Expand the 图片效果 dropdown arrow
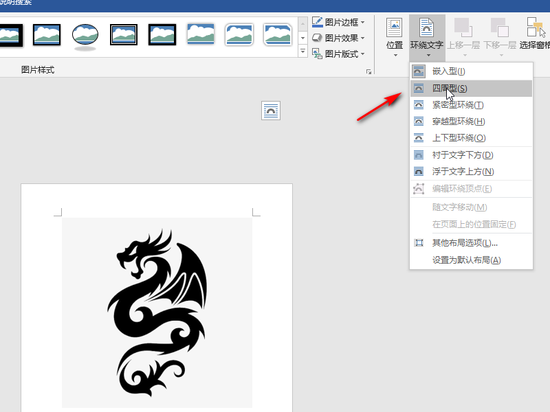550x412 pixels. 363,38
